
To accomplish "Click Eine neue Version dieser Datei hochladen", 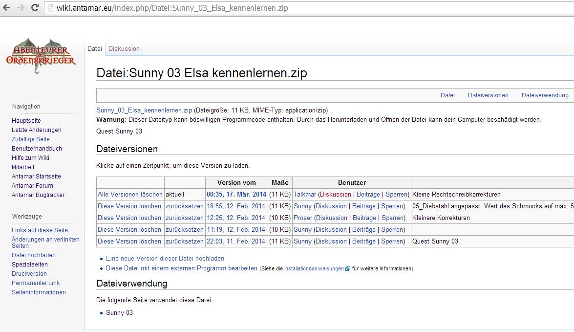I will tap(165, 258).
